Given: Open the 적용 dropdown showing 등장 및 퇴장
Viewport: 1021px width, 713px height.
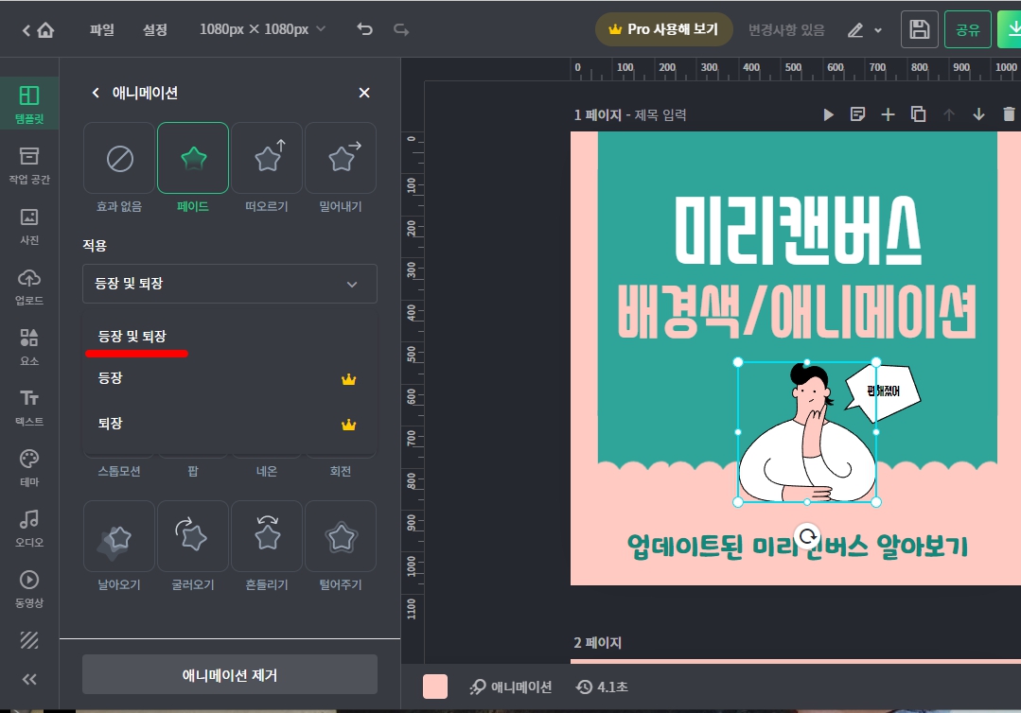Looking at the screenshot, I should (x=229, y=284).
